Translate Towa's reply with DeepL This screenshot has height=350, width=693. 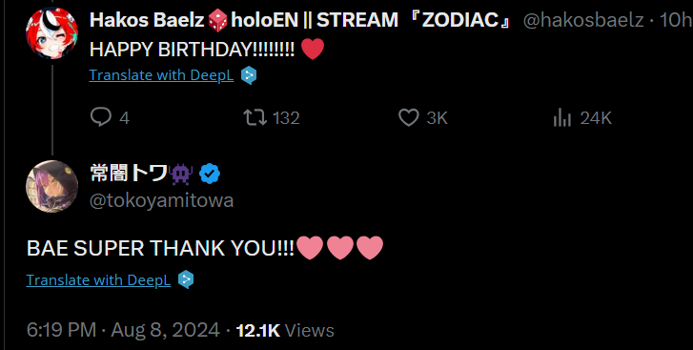(98, 279)
